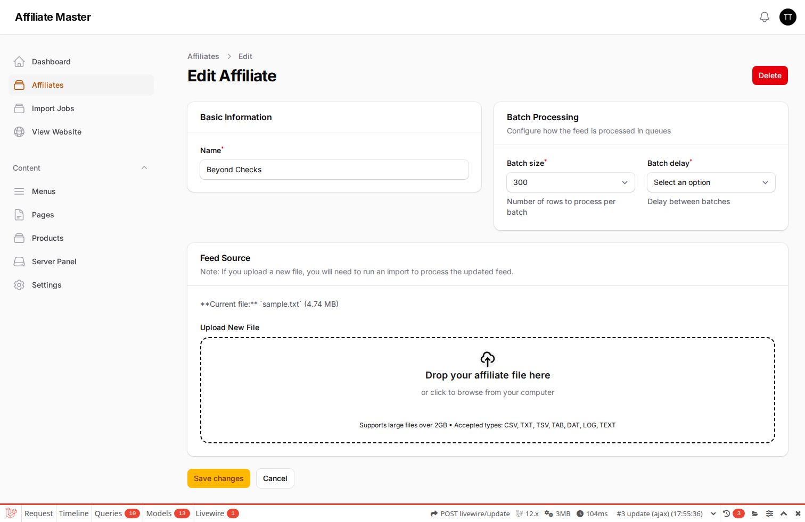Image resolution: width=805 pixels, height=522 pixels.
Task: Click the Laravel debugbar logo icon
Action: click(x=11, y=513)
